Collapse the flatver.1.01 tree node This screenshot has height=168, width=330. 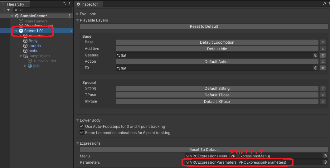(16, 31)
